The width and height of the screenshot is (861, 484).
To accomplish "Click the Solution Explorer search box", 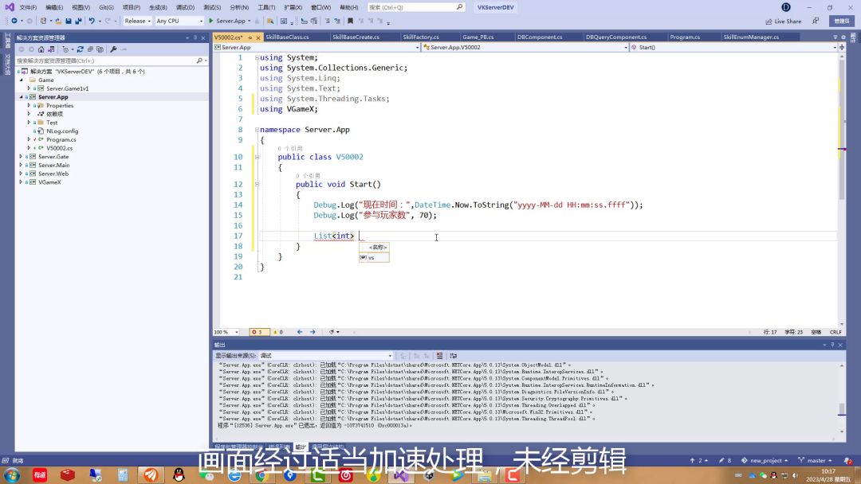I will 104,60.
